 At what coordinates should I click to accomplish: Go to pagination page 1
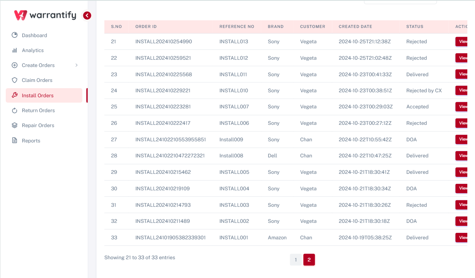coord(295,260)
